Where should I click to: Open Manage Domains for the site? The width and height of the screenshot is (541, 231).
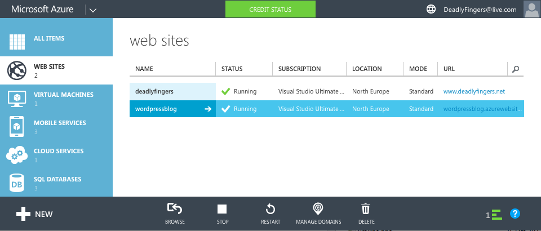click(x=318, y=208)
